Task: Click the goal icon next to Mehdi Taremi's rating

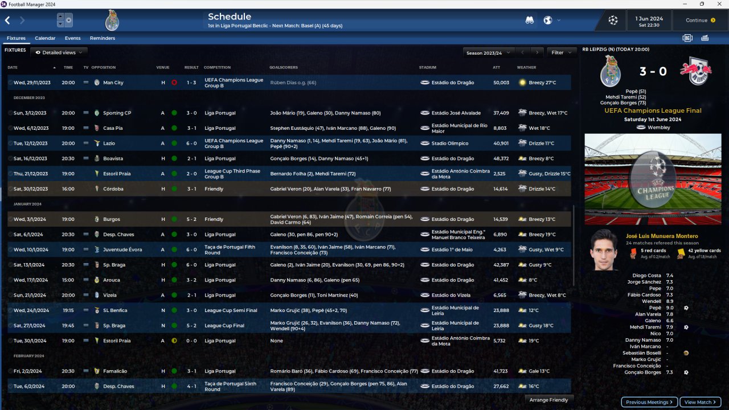Action: point(686,327)
